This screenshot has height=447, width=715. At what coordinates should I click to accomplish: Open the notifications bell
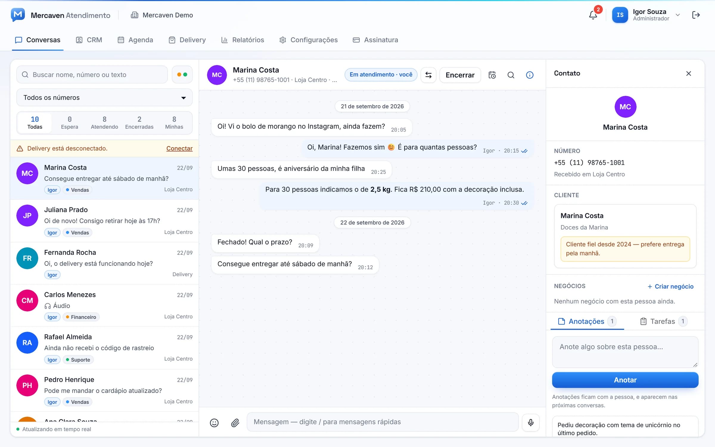click(593, 15)
